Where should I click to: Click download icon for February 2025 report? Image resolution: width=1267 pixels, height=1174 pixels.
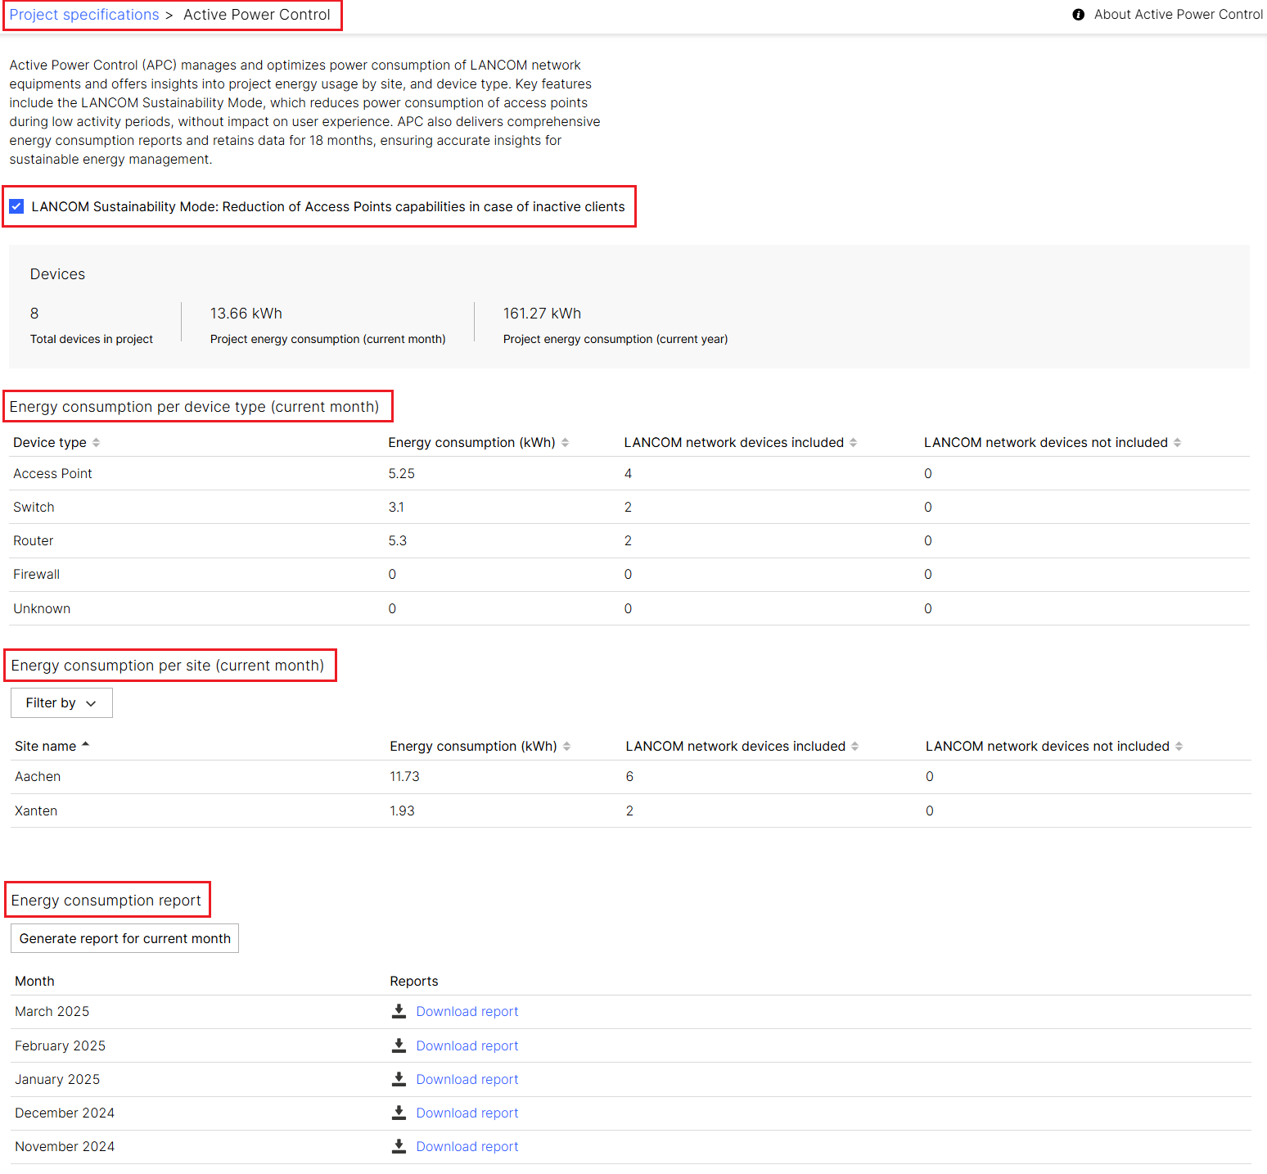[x=399, y=1045]
